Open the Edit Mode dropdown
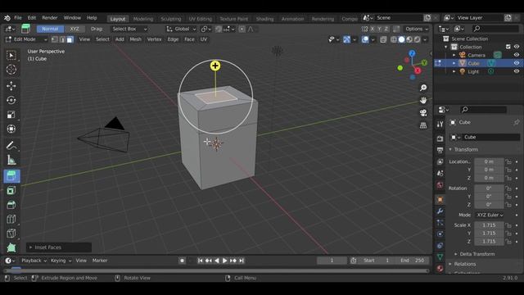The height and width of the screenshot is (295, 524). 27,39
